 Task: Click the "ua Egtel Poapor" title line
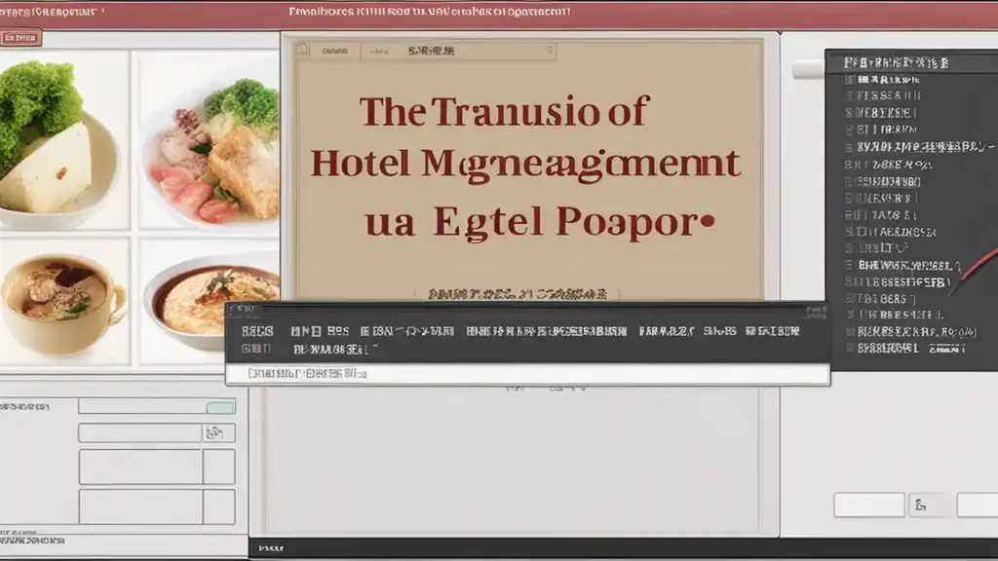(540, 223)
